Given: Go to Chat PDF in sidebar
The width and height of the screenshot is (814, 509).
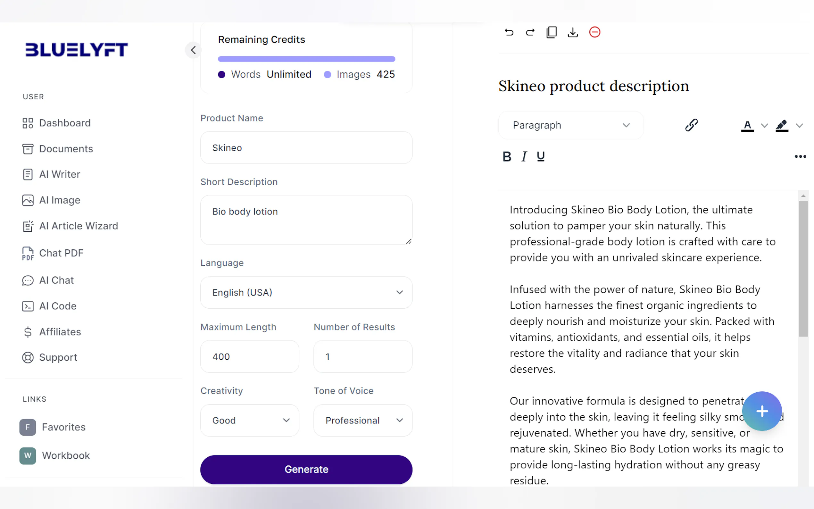Looking at the screenshot, I should pos(61,253).
